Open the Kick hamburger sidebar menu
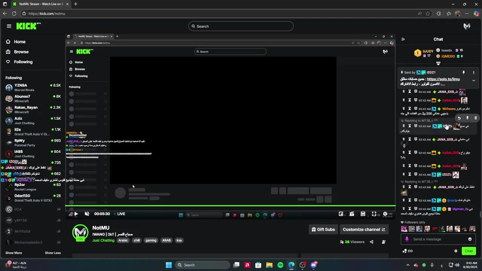 (x=9, y=26)
